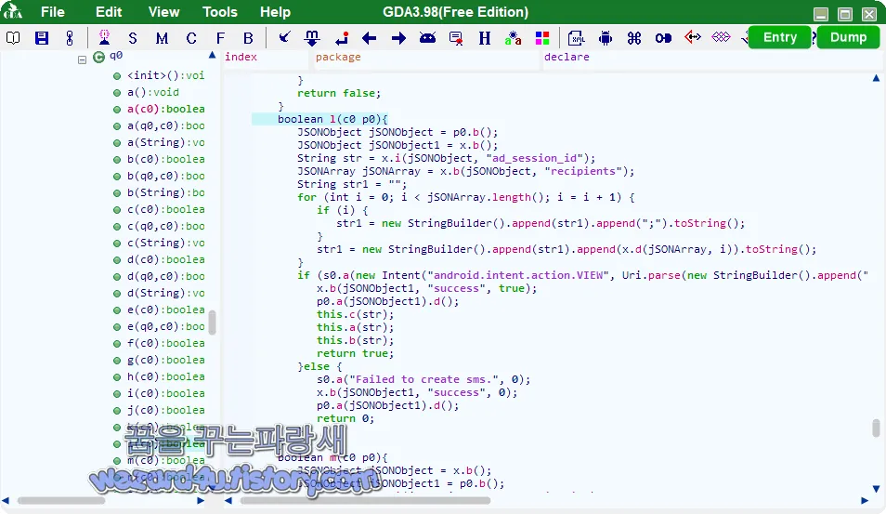The image size is (886, 514).
Task: Click the checkmark arrow toolbar icon
Action: (x=284, y=38)
